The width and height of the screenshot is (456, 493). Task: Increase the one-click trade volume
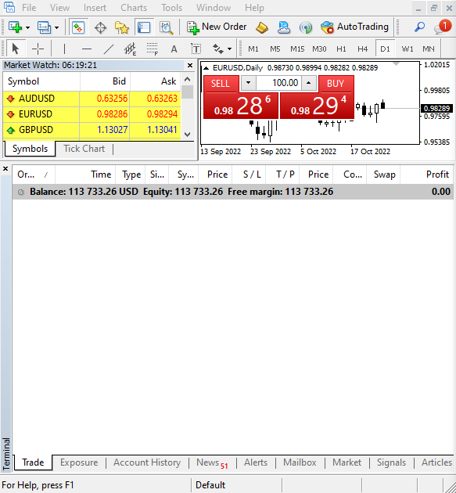309,83
